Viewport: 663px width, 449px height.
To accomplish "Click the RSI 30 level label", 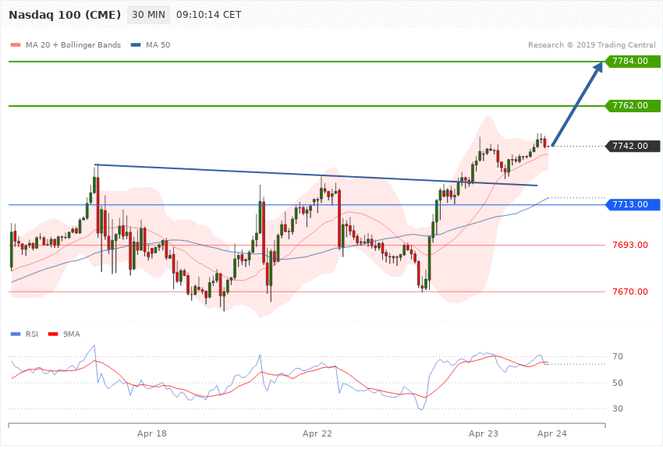I will [x=617, y=408].
